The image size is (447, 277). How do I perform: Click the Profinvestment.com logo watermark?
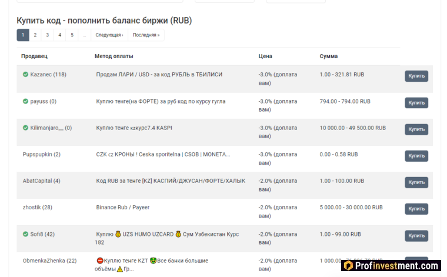(391, 266)
